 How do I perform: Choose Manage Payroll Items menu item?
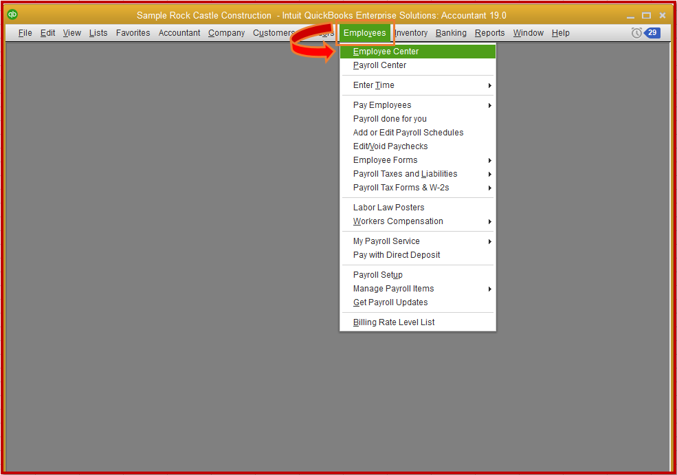pos(417,289)
